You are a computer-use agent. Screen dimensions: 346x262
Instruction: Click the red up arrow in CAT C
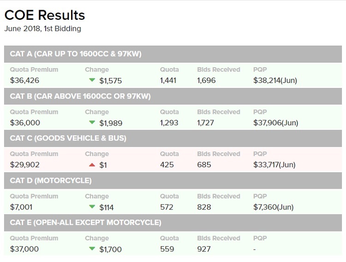[91, 165]
